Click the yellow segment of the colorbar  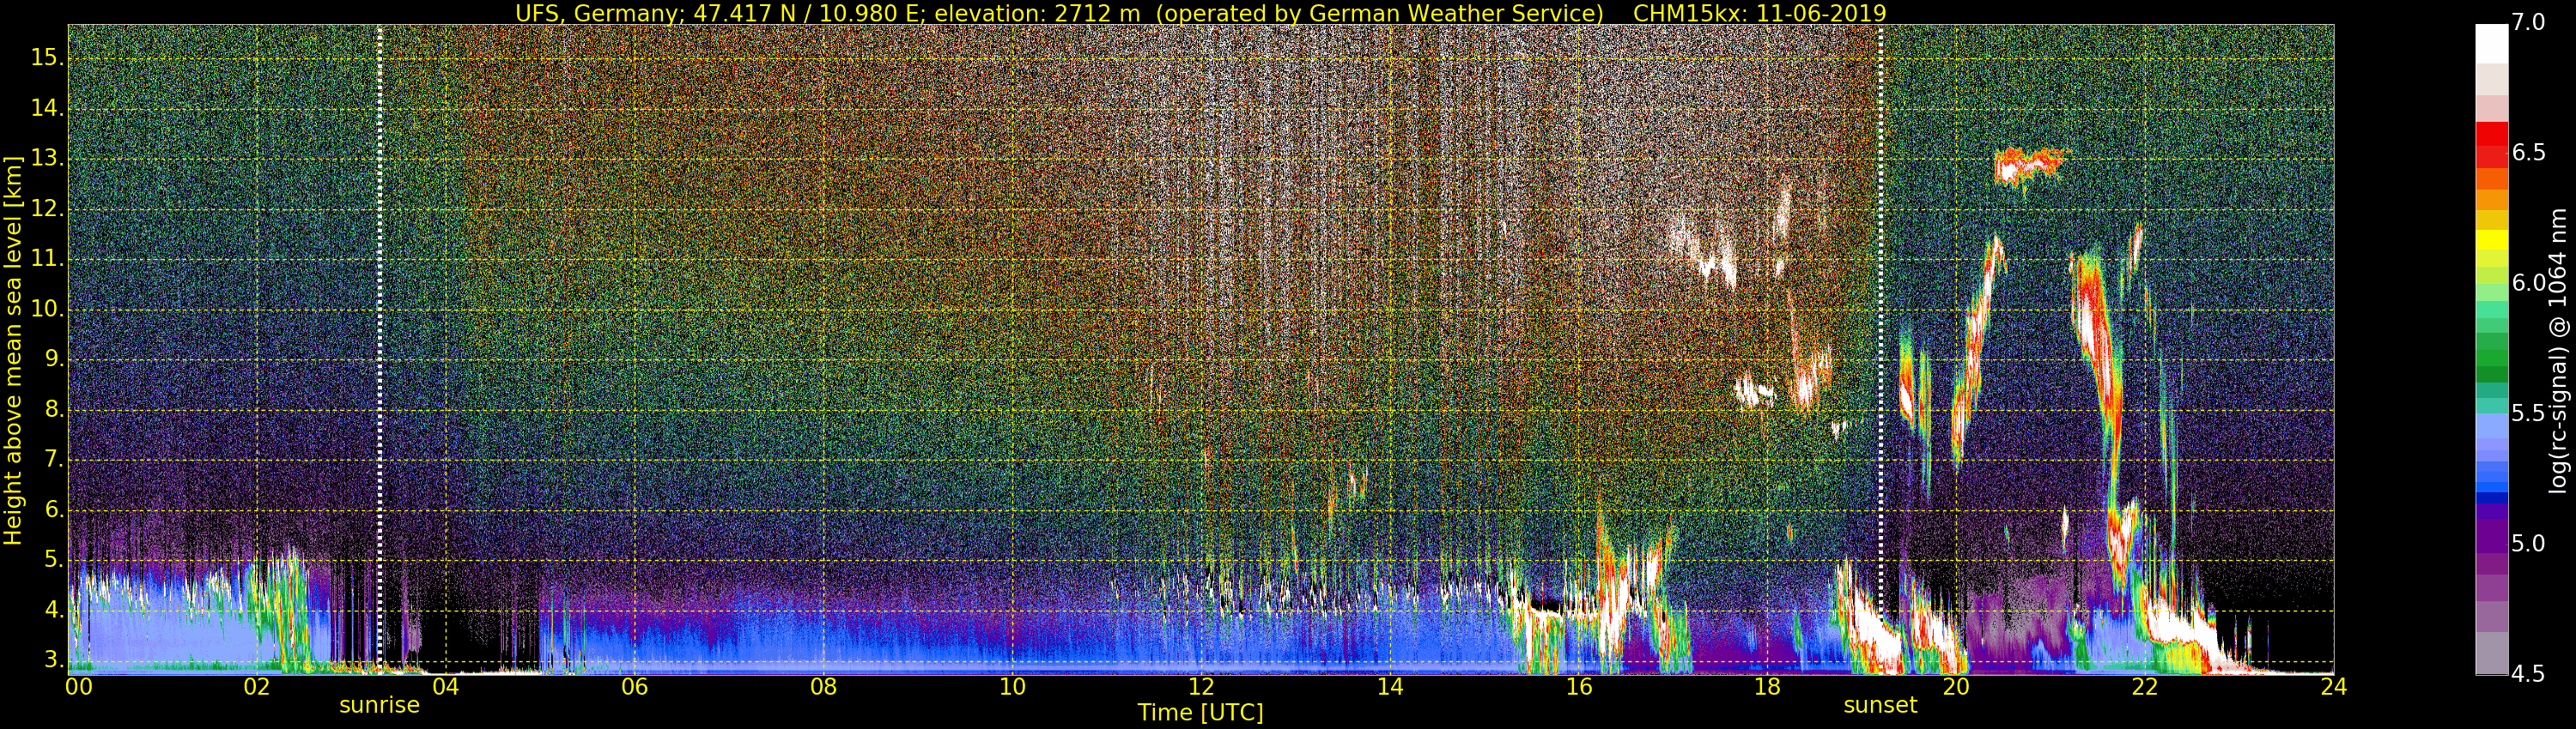click(2492, 239)
